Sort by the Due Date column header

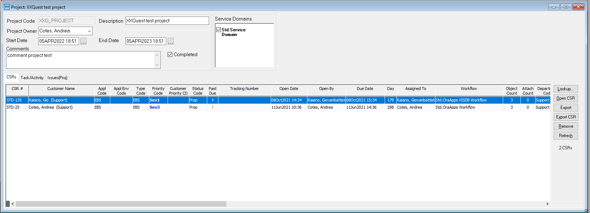click(x=365, y=91)
